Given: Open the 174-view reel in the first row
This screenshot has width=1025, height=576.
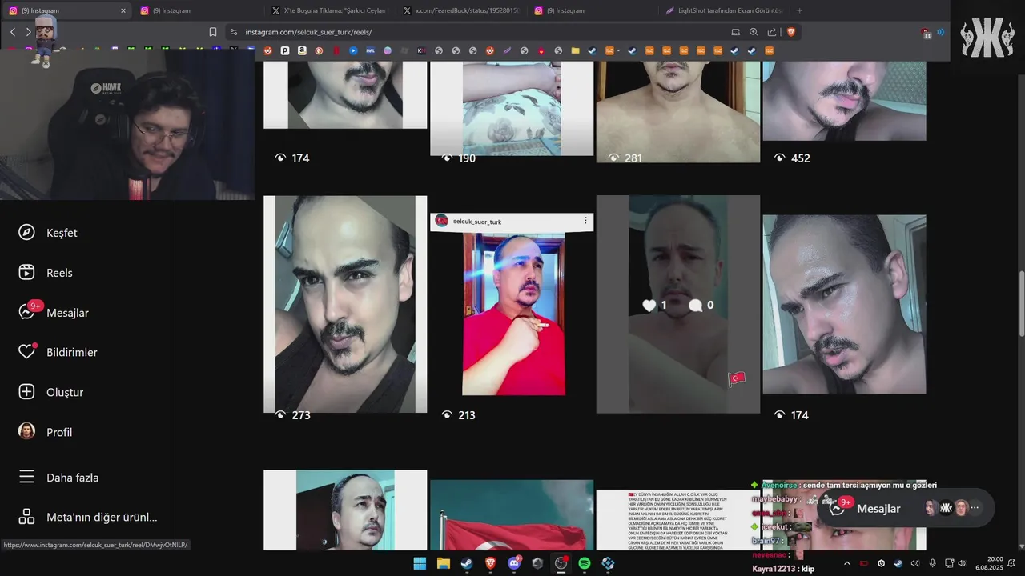Looking at the screenshot, I should point(345,94).
